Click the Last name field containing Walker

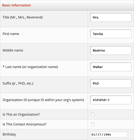111,67
